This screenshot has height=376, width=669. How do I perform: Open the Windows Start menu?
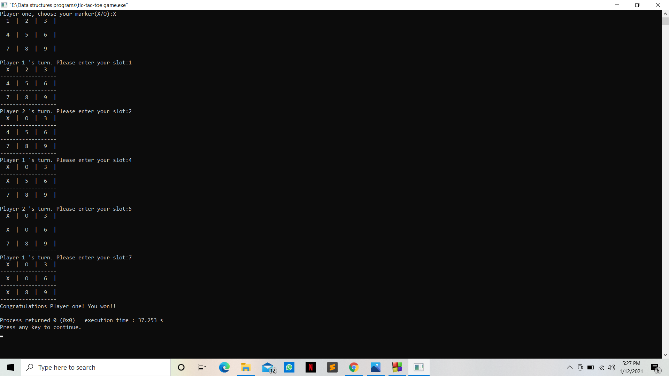[10, 367]
